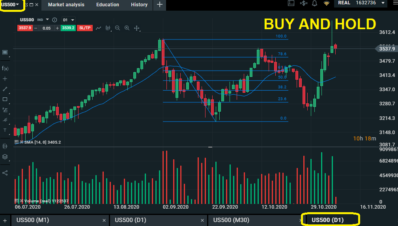The width and height of the screenshot is (398, 226).
Task: Zoom in the chart
Action: pyautogui.click(x=127, y=28)
